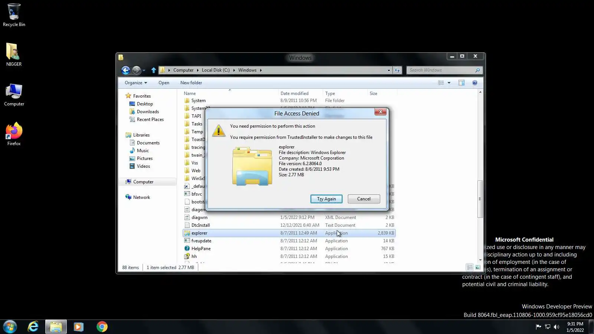Screen dimensions: 594x334
Task: Navigate to Local Disk (C:) in the breadcrumb
Action: [x=216, y=70]
